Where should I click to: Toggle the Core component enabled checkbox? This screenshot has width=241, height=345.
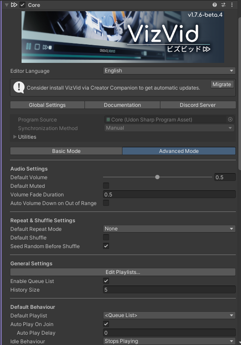[x=22, y=5]
